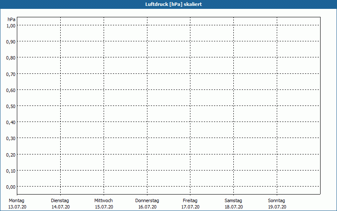This screenshot has height=211, width=337.
Task: Click the hPa unit label on the axis
Action: click(11, 19)
